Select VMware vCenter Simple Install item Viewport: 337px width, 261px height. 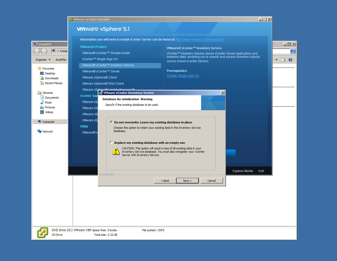pos(106,53)
